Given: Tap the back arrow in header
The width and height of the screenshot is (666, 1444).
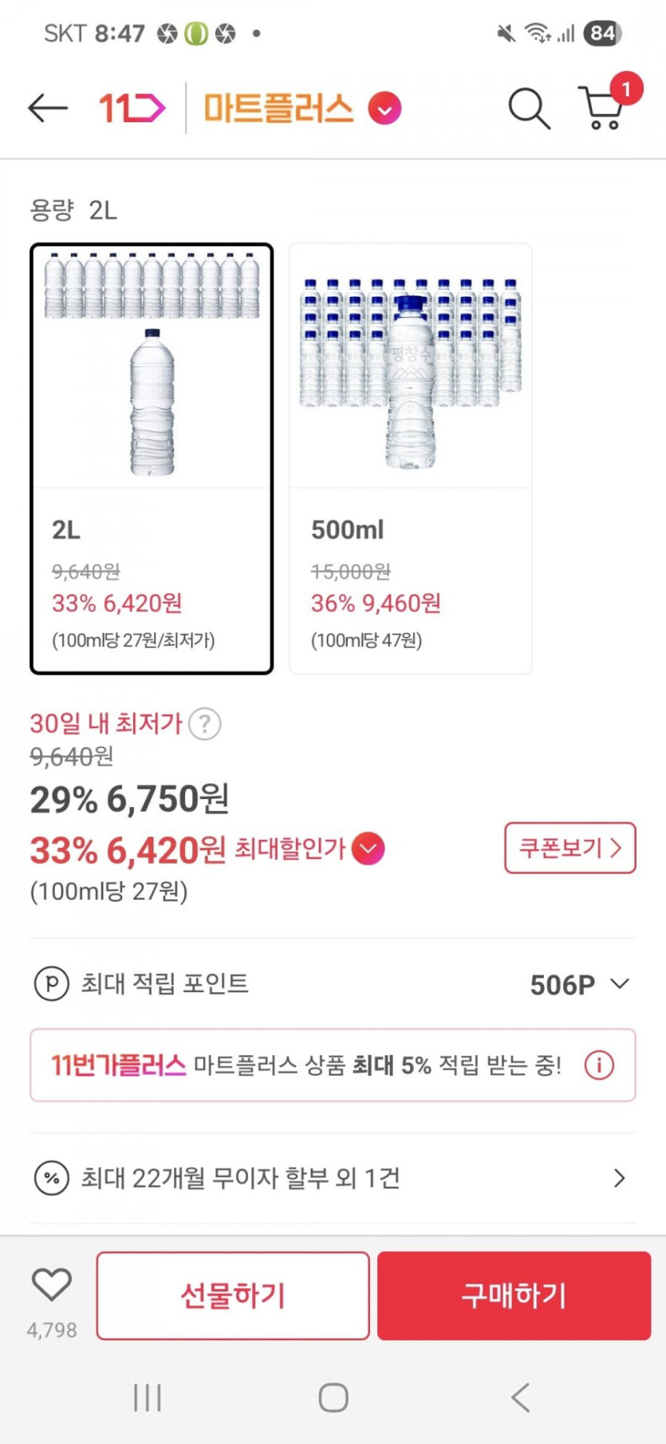Looking at the screenshot, I should tap(47, 108).
